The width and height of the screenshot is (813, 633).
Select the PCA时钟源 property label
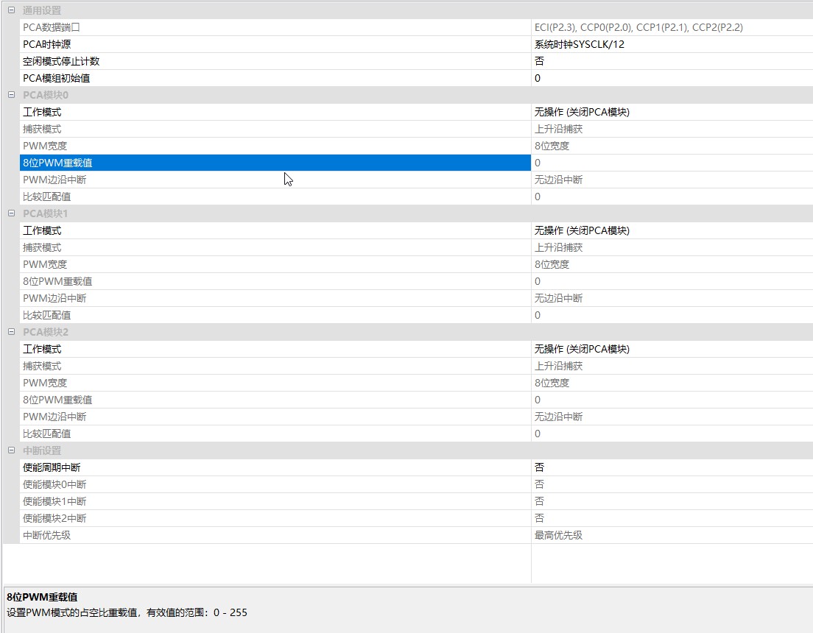pos(46,44)
